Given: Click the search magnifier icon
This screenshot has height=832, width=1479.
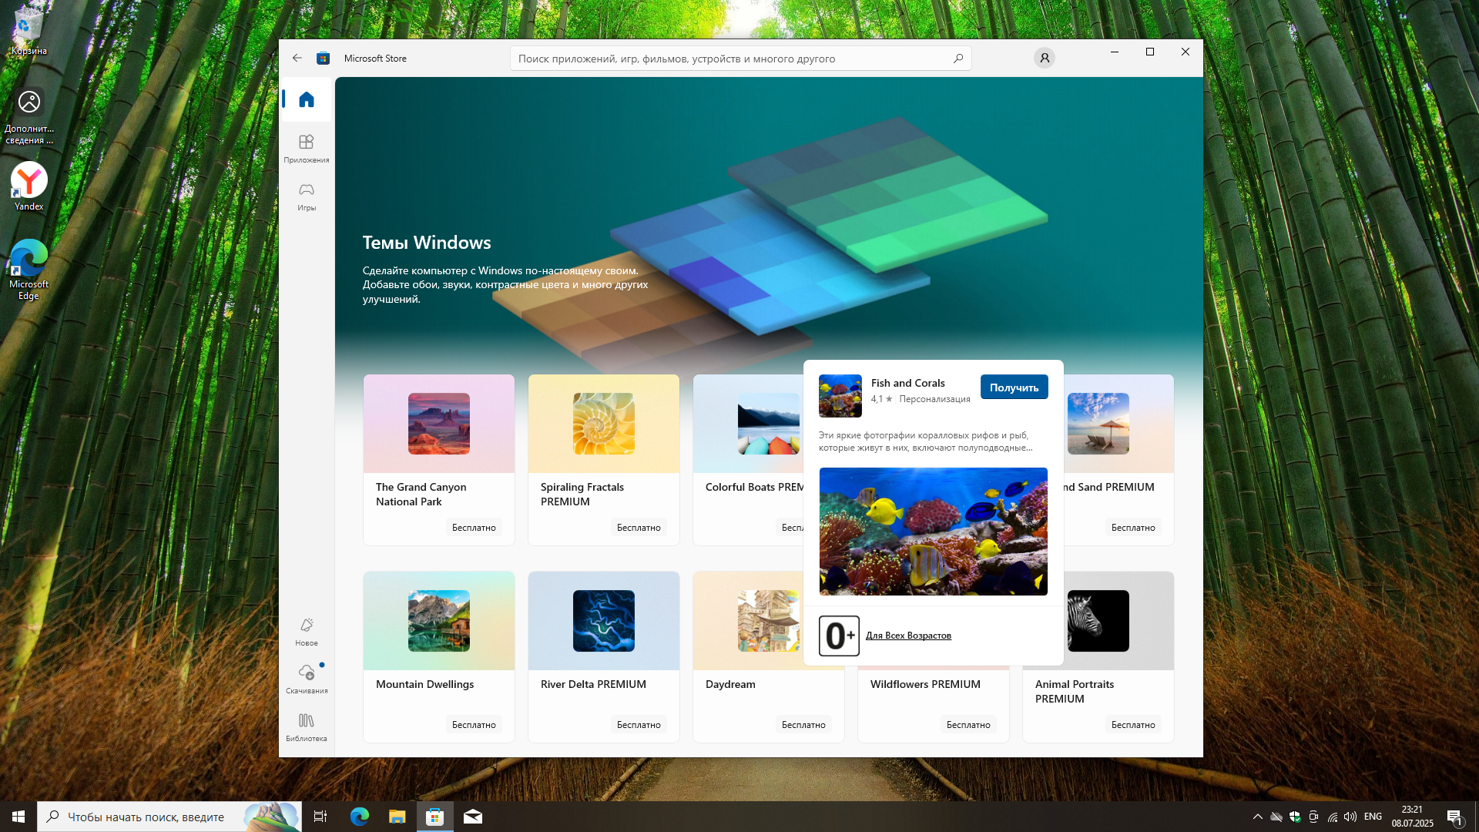Looking at the screenshot, I should click(958, 59).
